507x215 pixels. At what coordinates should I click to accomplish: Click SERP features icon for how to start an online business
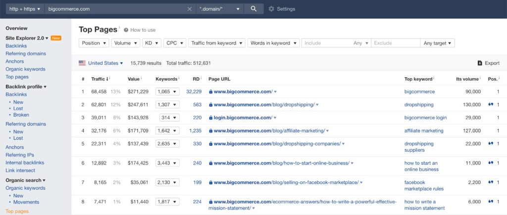[x=491, y=163]
